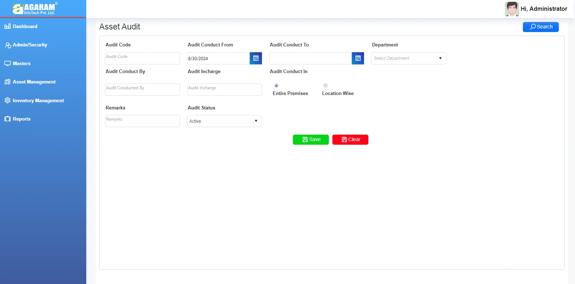Open calendar for Audit Conduct To
The width and height of the screenshot is (575, 284).
click(358, 58)
